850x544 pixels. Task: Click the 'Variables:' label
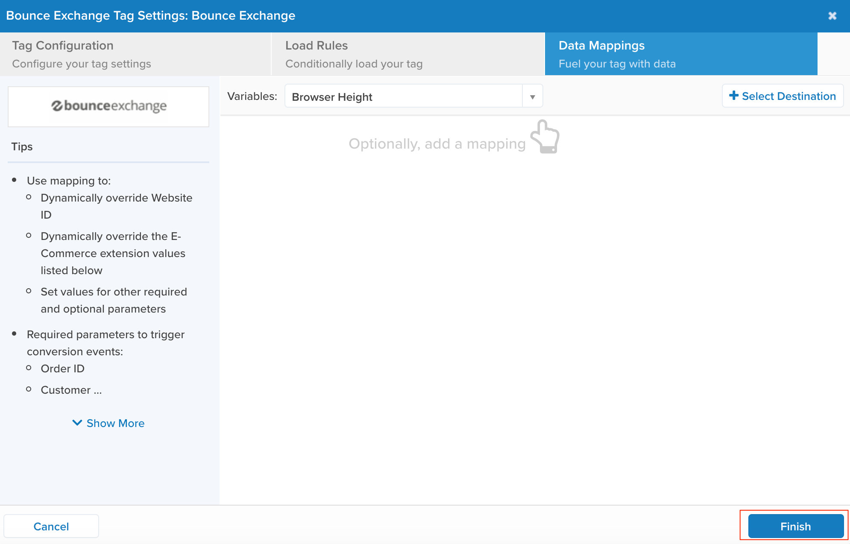252,96
